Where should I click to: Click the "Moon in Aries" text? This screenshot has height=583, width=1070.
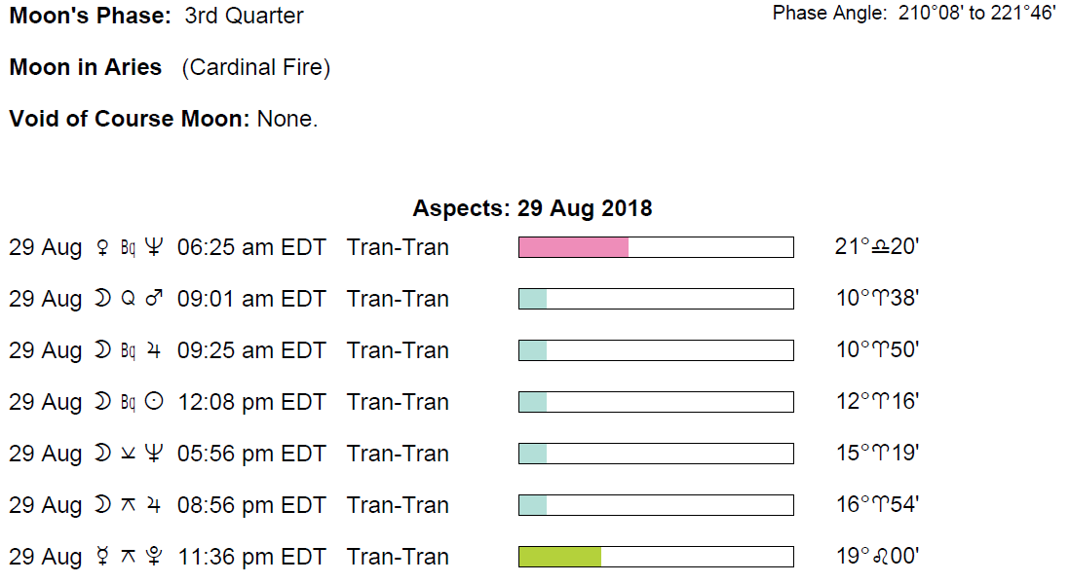(86, 68)
